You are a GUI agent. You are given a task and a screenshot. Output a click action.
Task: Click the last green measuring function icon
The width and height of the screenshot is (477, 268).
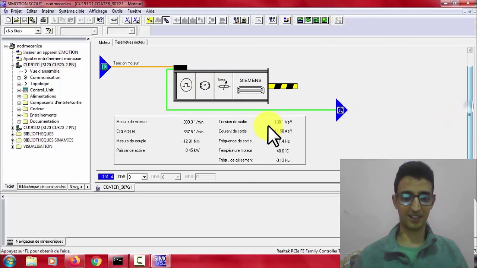click(324, 20)
